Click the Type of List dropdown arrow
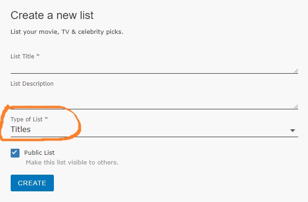 [293, 131]
